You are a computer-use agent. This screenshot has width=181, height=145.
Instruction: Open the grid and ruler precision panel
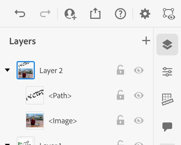168,99
